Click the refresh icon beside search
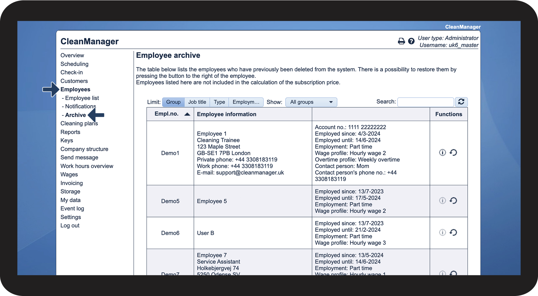Screen dimensions: 538x296 click(x=461, y=102)
